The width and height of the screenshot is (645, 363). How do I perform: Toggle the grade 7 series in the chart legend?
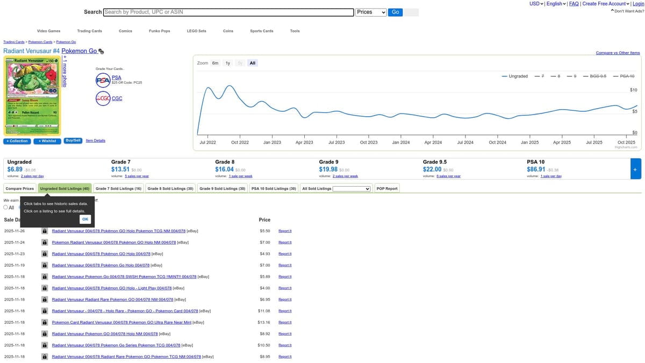[540, 76]
